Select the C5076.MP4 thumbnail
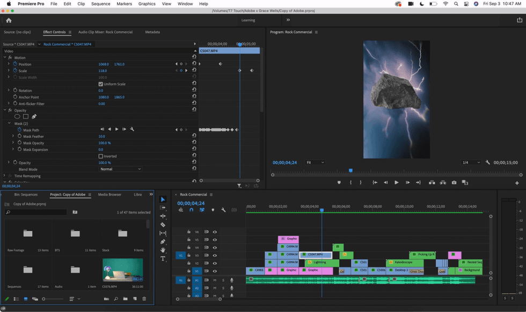This screenshot has width=526, height=312. click(122, 270)
